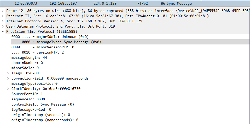250x124 pixels.
Task: Select messageType: Sync Message line
Action: tap(56, 42)
